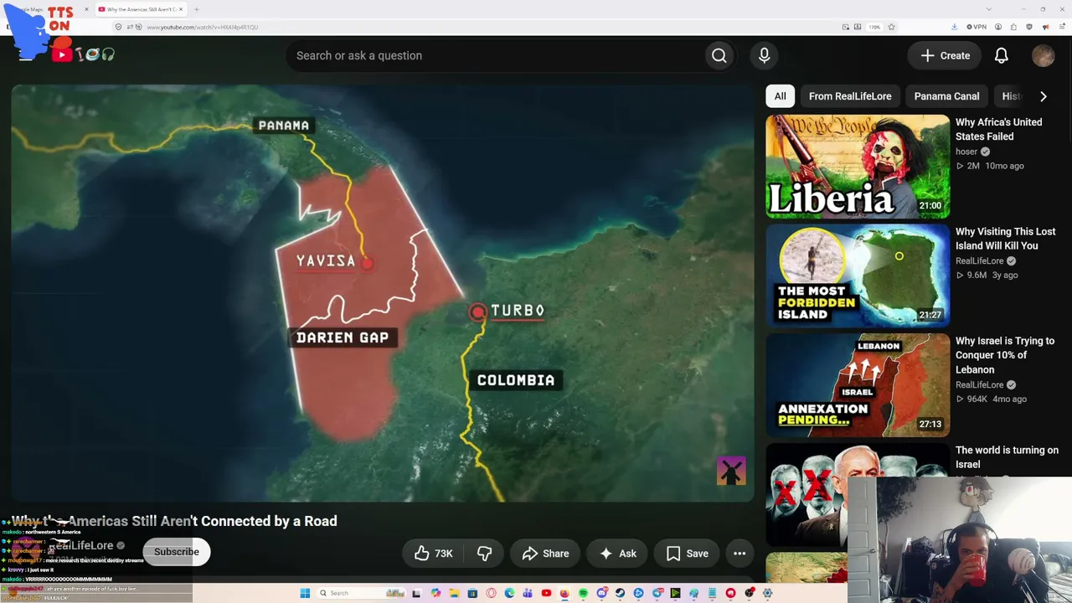Open the Liberia video thumbnail

coord(858,167)
